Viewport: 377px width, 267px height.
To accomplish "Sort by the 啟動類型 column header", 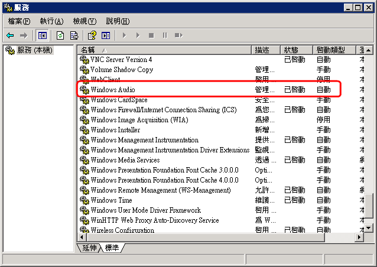I will click(x=334, y=50).
